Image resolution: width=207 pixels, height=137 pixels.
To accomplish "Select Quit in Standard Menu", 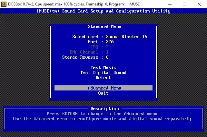I will pyautogui.click(x=103, y=93).
